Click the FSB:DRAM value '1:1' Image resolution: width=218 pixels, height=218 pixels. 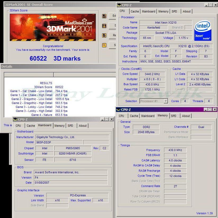click(175, 155)
